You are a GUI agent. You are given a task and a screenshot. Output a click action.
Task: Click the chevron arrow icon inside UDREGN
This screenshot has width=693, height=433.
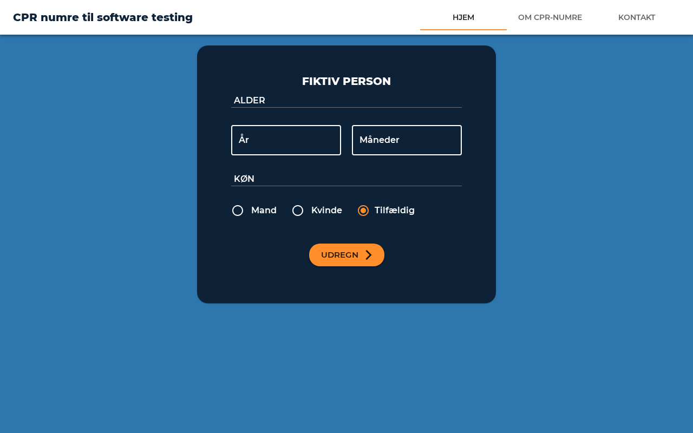pos(369,255)
